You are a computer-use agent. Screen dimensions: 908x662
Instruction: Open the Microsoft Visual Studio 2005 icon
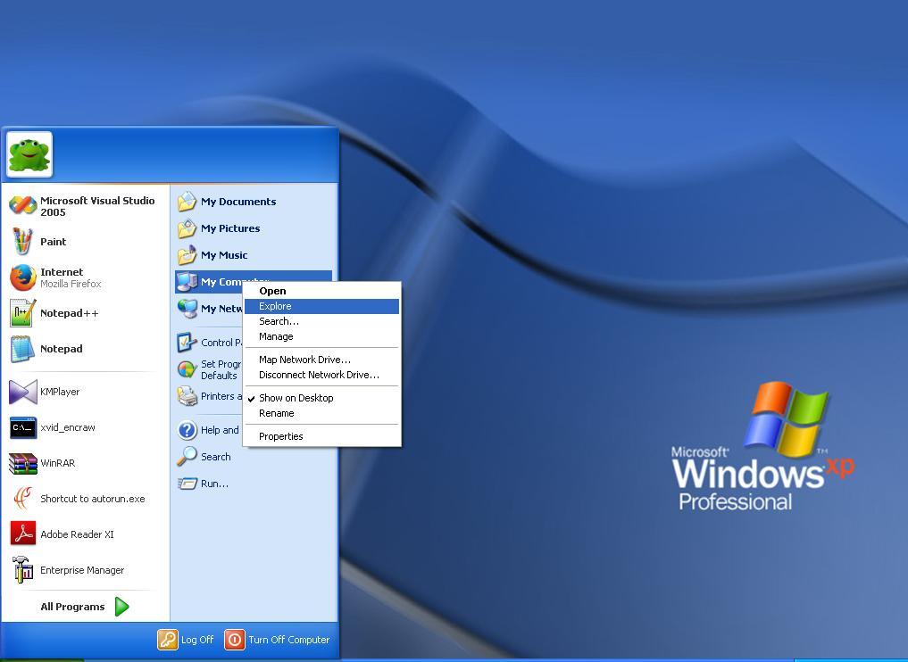(x=23, y=205)
